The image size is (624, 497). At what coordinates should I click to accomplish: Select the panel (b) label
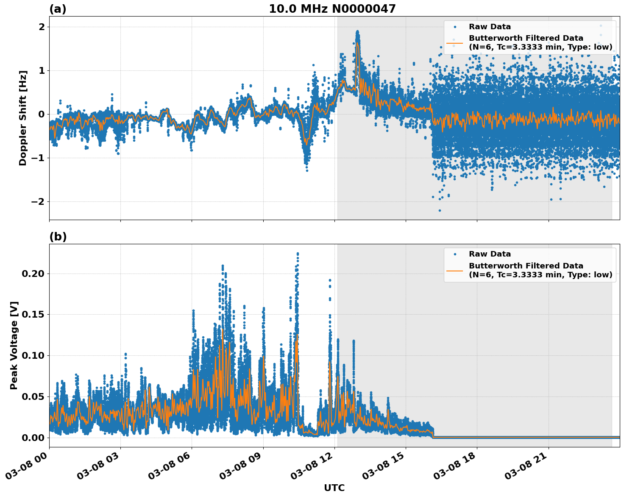[x=58, y=236]
